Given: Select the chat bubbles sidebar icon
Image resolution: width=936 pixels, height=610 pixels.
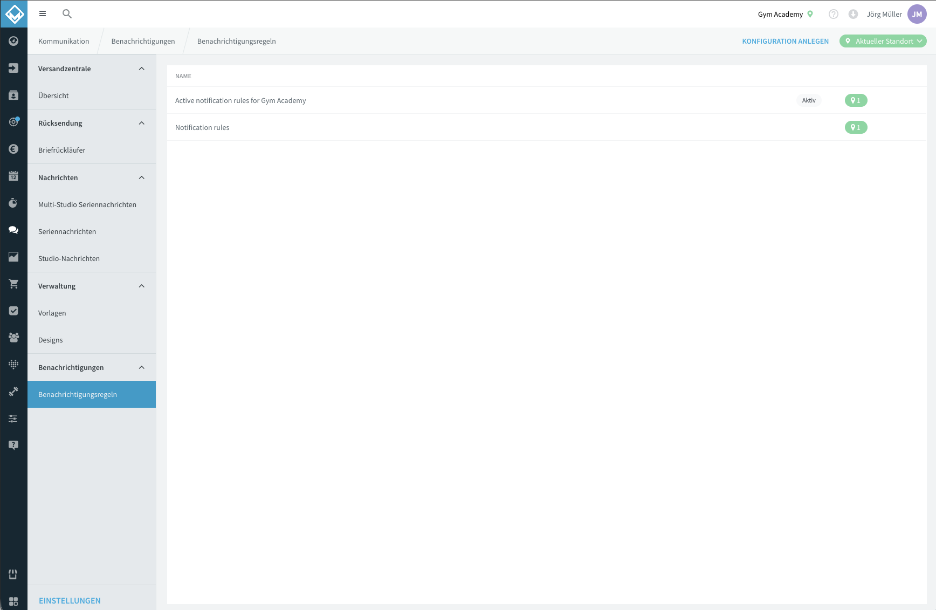Looking at the screenshot, I should (13, 230).
